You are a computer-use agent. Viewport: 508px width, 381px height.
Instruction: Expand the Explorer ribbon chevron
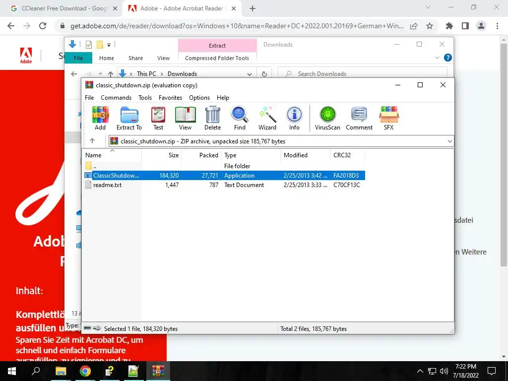pos(437,58)
